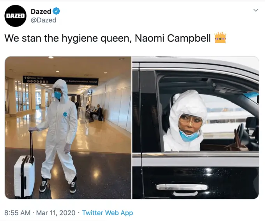Open the Dazed profile avatar
The height and width of the screenshot is (221, 265).
(x=16, y=16)
